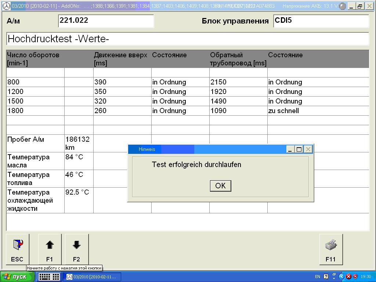The image size is (376, 282).
Task: Click the taskbar clock showing 19:30
Action: (366, 276)
